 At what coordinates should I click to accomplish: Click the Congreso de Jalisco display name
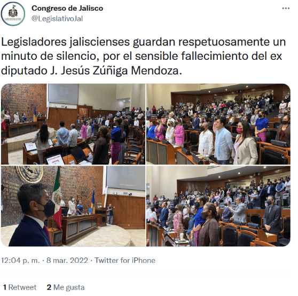tap(67, 8)
